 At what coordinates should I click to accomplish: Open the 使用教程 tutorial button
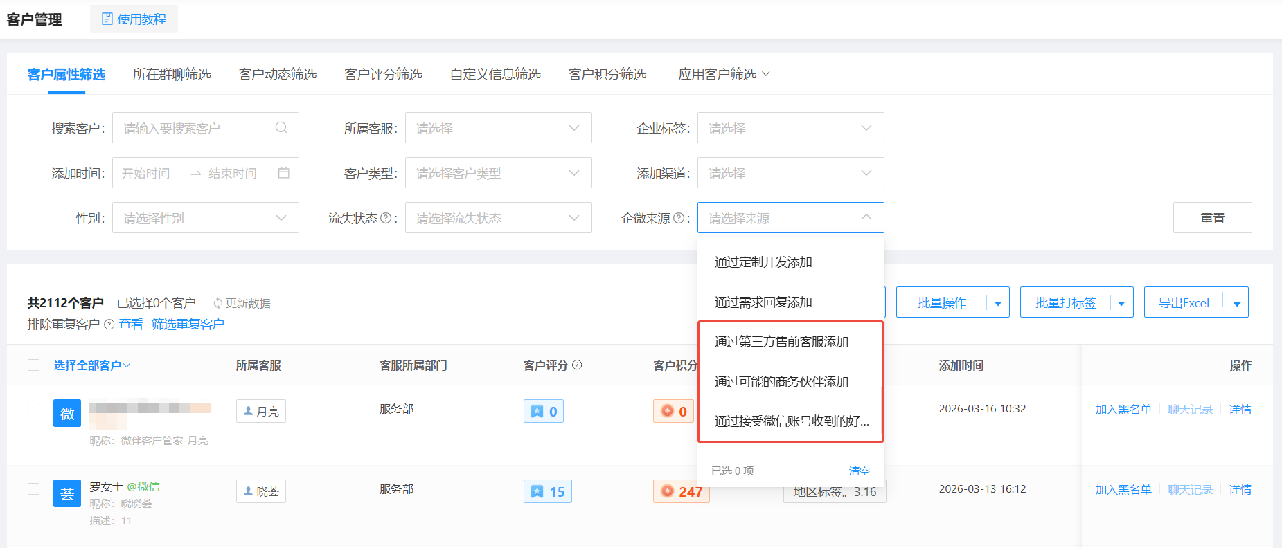tap(134, 19)
